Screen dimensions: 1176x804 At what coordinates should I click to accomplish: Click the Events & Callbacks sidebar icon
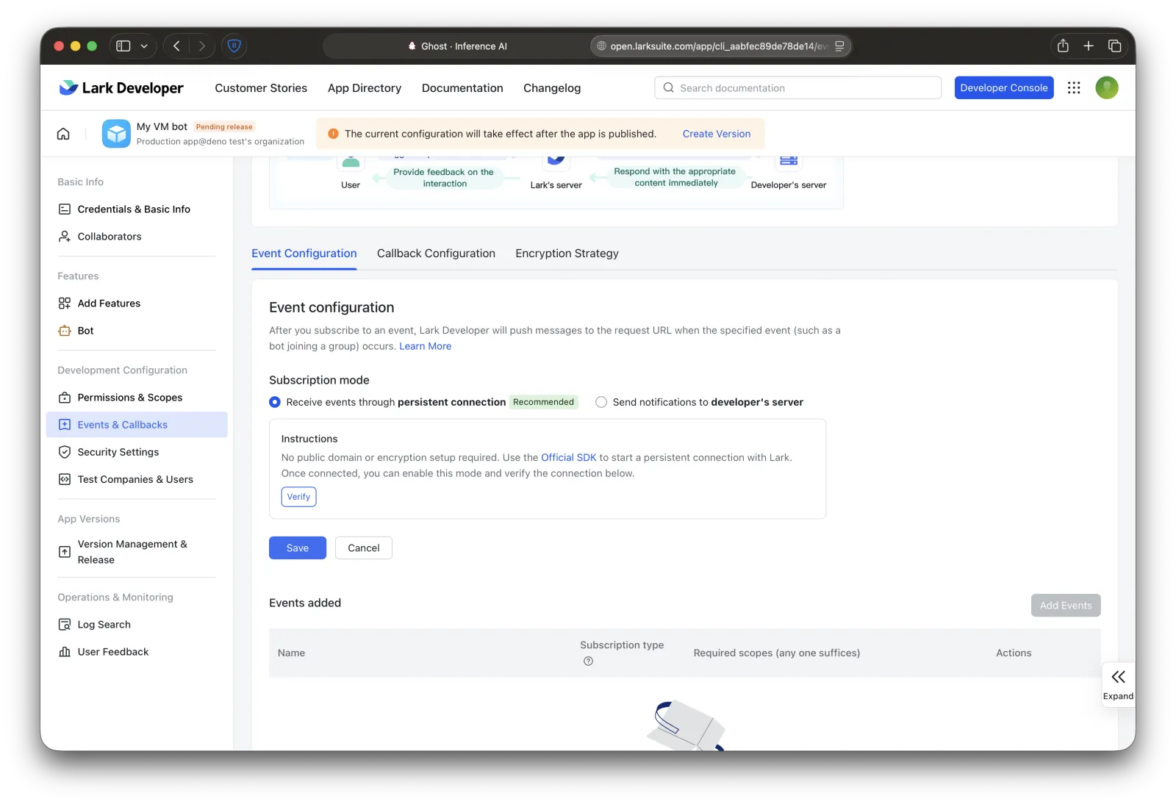coord(65,425)
